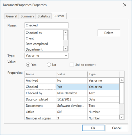Sort by the Value column header

pos(72,74)
